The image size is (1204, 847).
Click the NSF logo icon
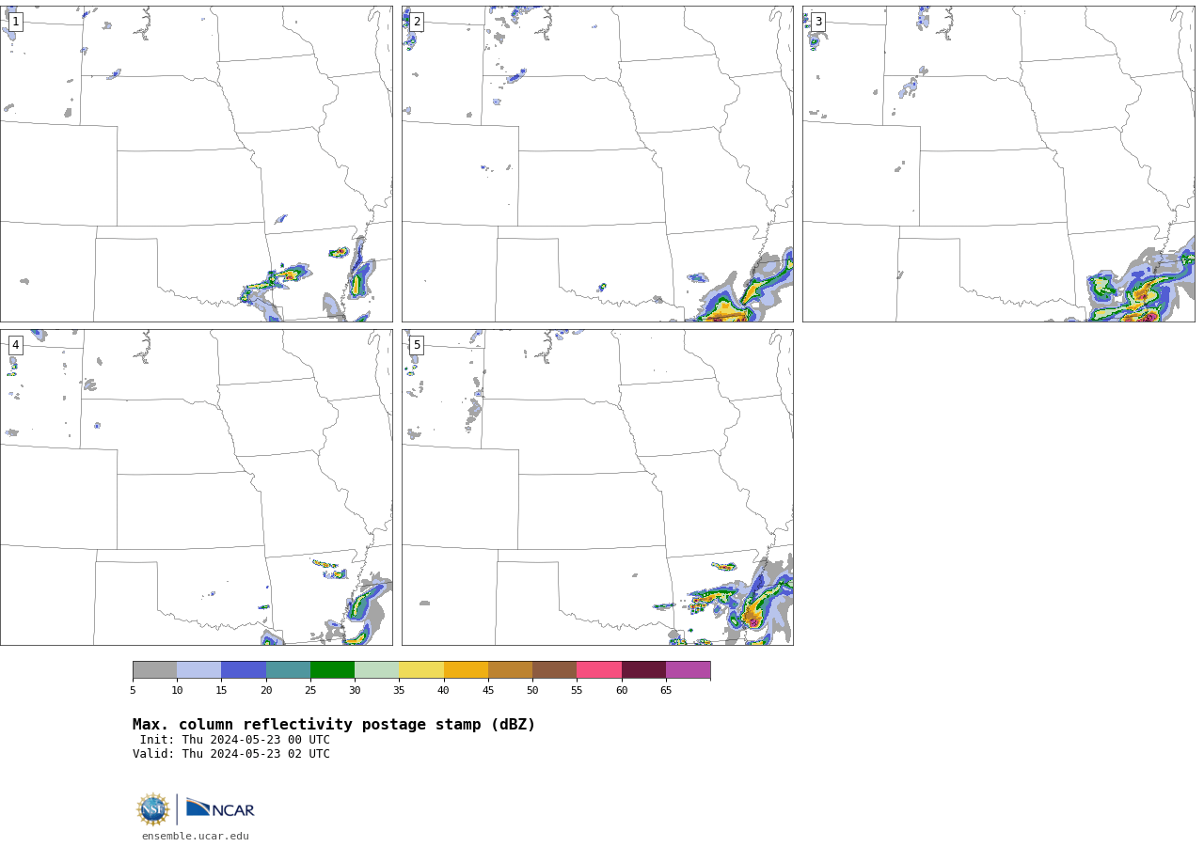153,809
